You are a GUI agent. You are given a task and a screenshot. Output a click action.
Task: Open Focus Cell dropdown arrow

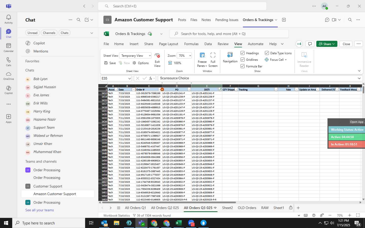286,60
